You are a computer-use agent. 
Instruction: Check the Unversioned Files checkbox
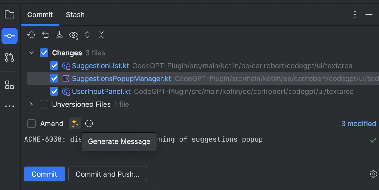tap(44, 104)
